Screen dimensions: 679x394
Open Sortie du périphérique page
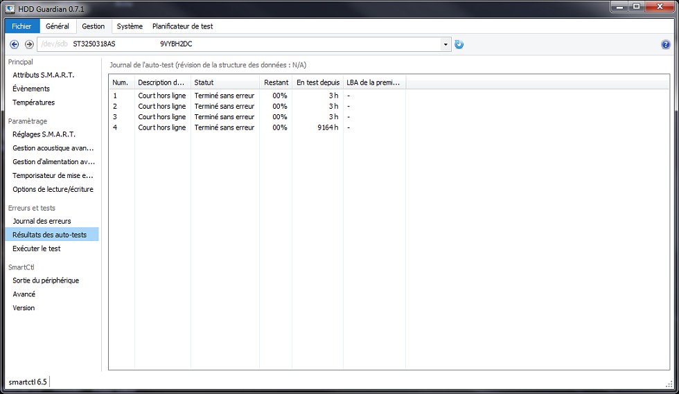46,280
